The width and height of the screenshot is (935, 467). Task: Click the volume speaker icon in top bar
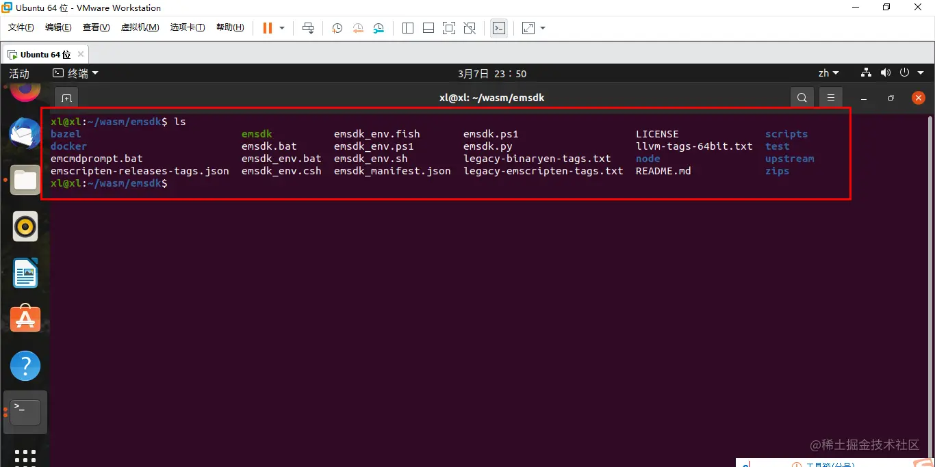[x=886, y=72]
